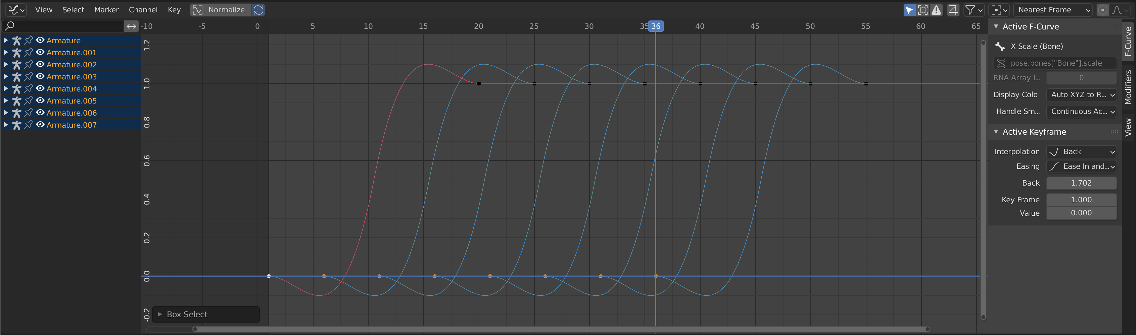
Task: Click the invert filter arrows icon
Action: 131,26
